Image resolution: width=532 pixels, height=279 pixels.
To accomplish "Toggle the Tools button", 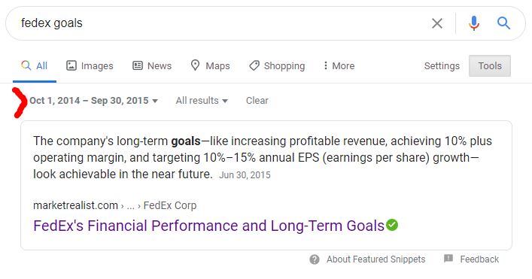I will (x=490, y=65).
